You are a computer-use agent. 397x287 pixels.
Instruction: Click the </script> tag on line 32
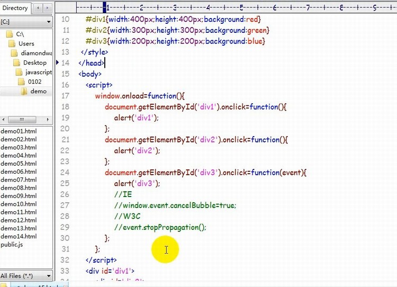coord(101,260)
